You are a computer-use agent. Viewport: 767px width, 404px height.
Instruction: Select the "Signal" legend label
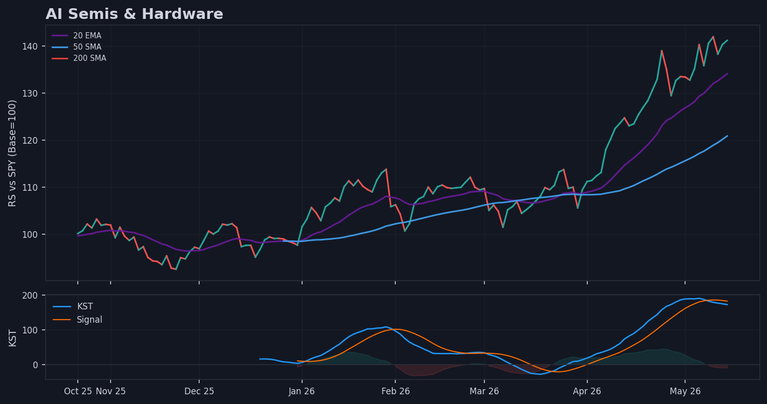point(90,320)
